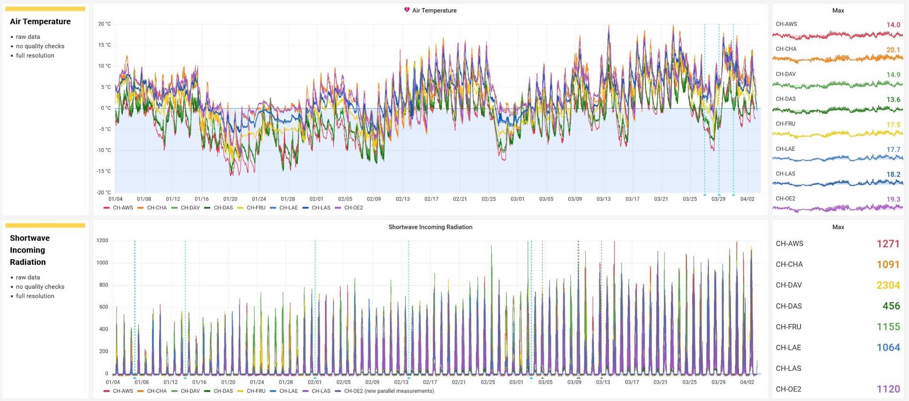Toggle CH-OE2 (new parallel measurements) legend entry
This screenshot has width=909, height=401.
(x=389, y=391)
